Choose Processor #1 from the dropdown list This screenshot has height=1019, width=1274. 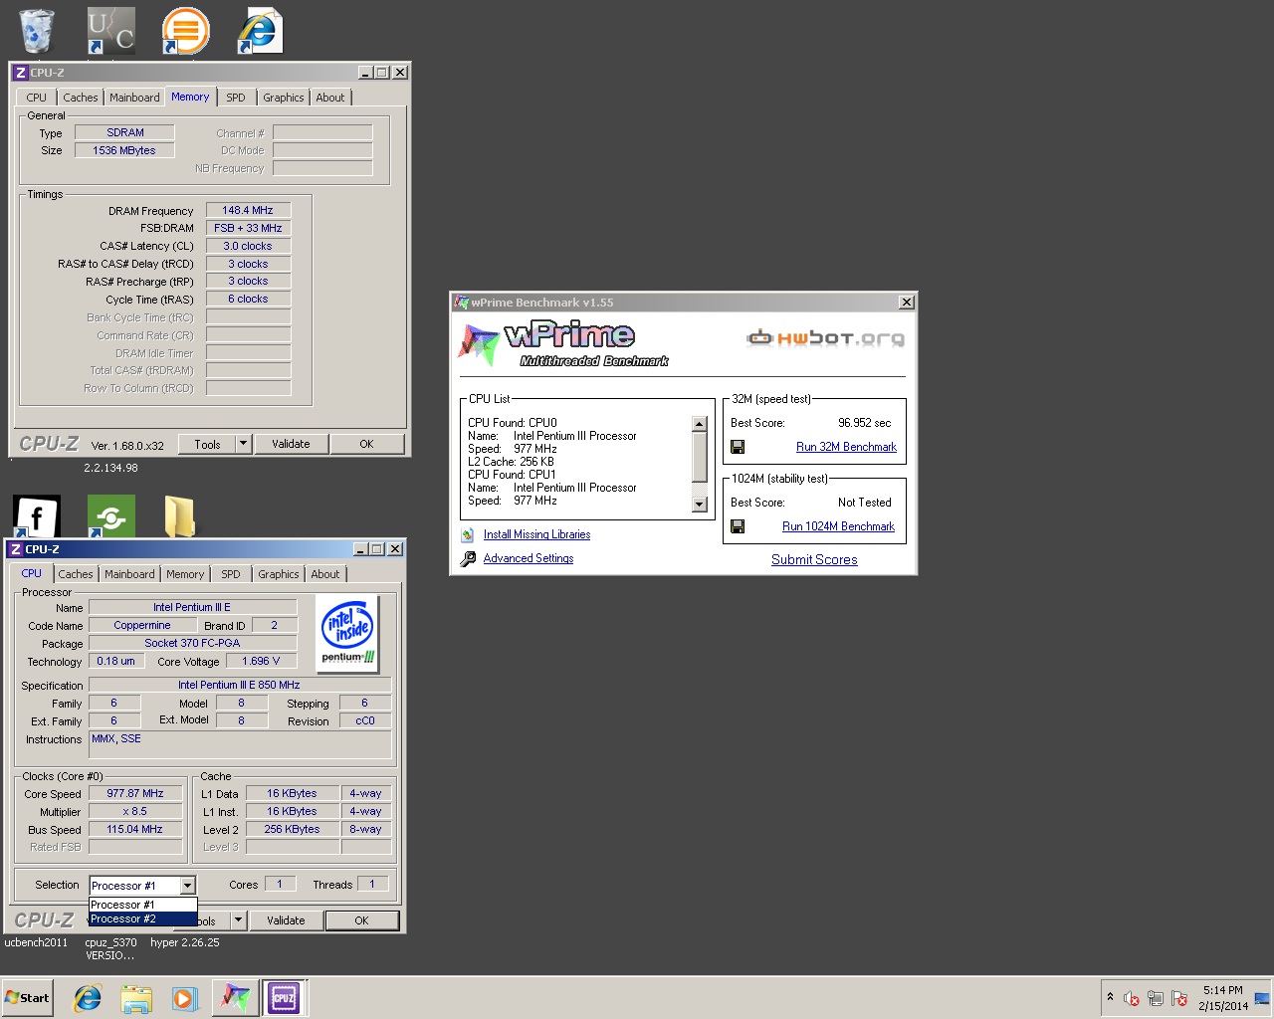142,905
